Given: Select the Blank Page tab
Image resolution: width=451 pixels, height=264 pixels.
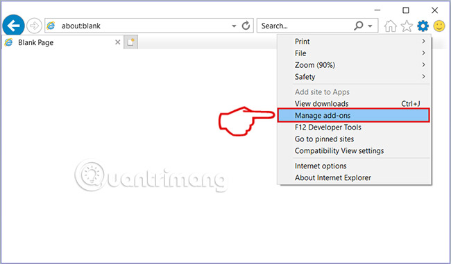Looking at the screenshot, I should click(x=62, y=42).
